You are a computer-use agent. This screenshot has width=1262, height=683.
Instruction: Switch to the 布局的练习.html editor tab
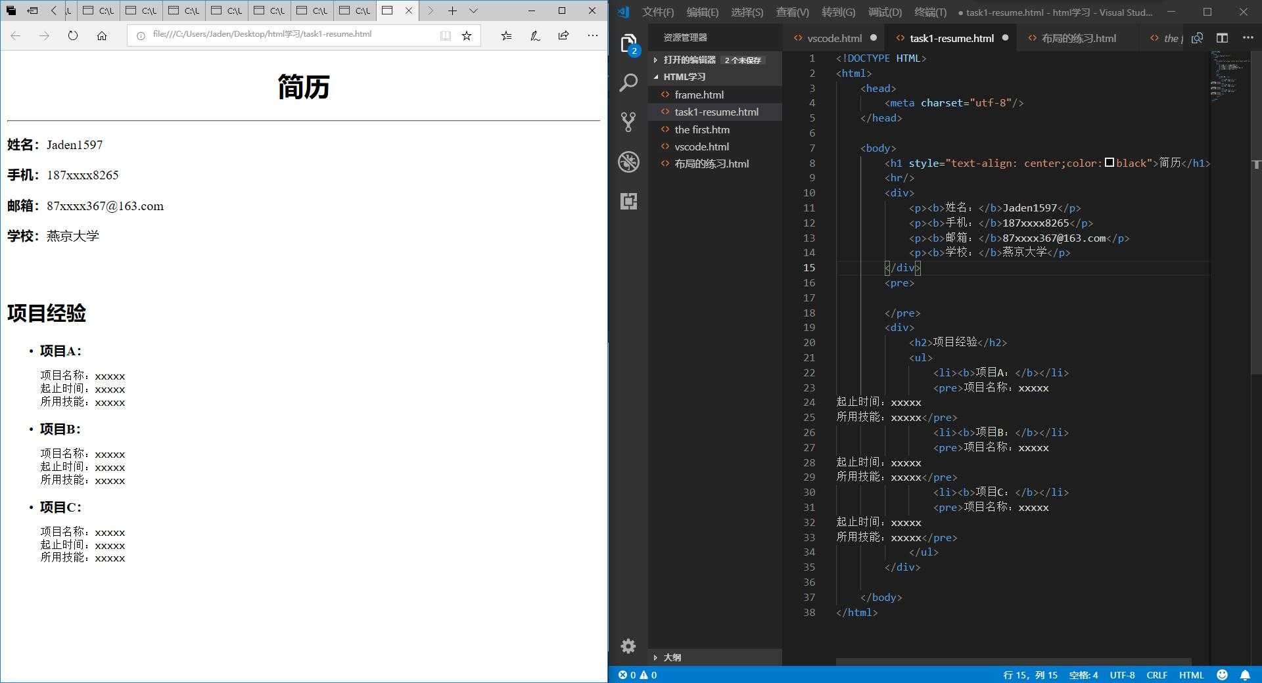coord(1078,38)
